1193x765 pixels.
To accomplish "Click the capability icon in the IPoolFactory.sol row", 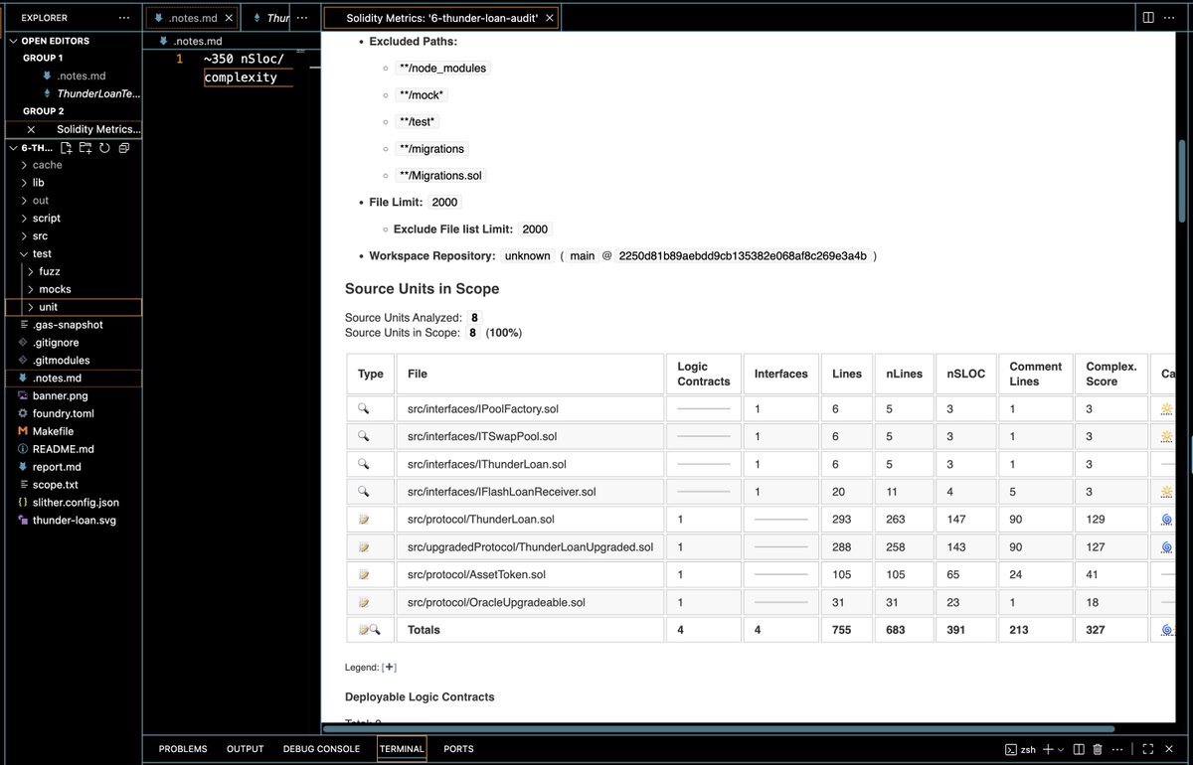I will (x=1166, y=408).
